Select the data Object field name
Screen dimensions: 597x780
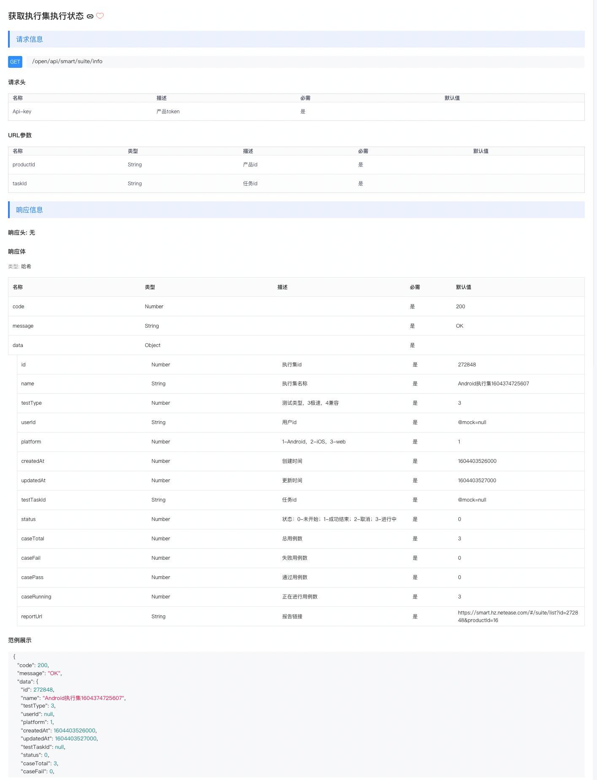[18, 345]
